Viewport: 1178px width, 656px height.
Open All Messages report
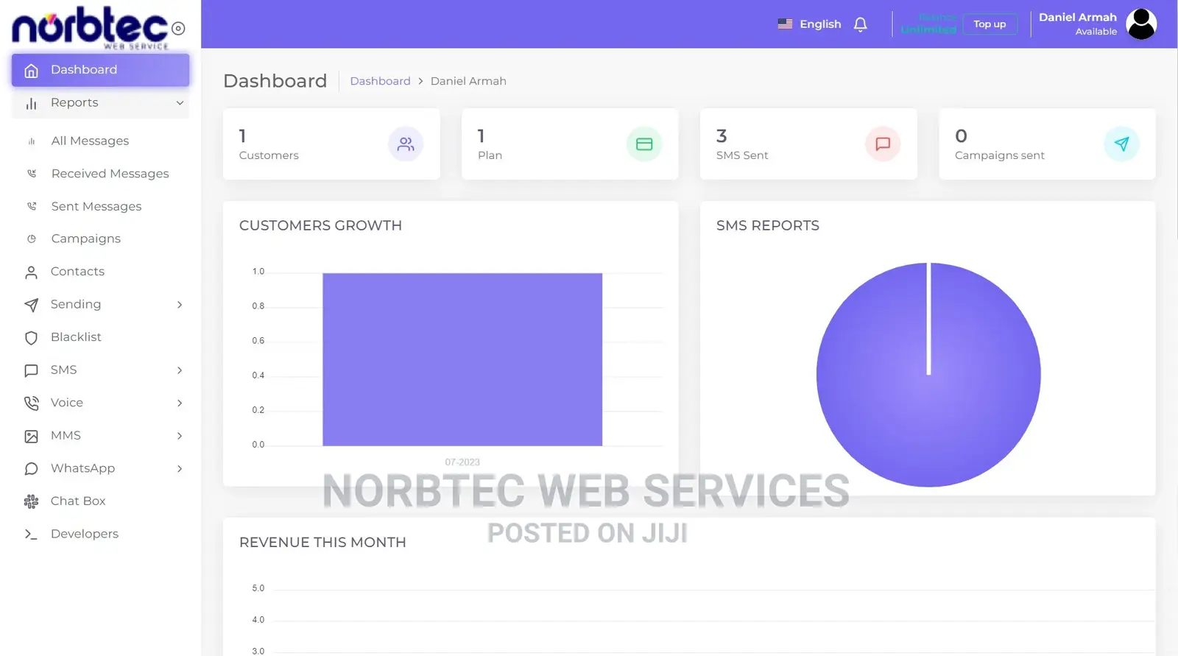point(90,141)
